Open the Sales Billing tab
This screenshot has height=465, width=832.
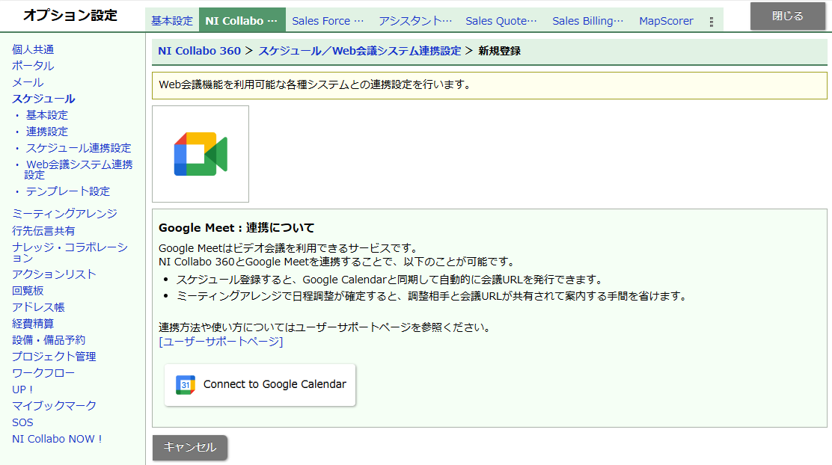(588, 21)
